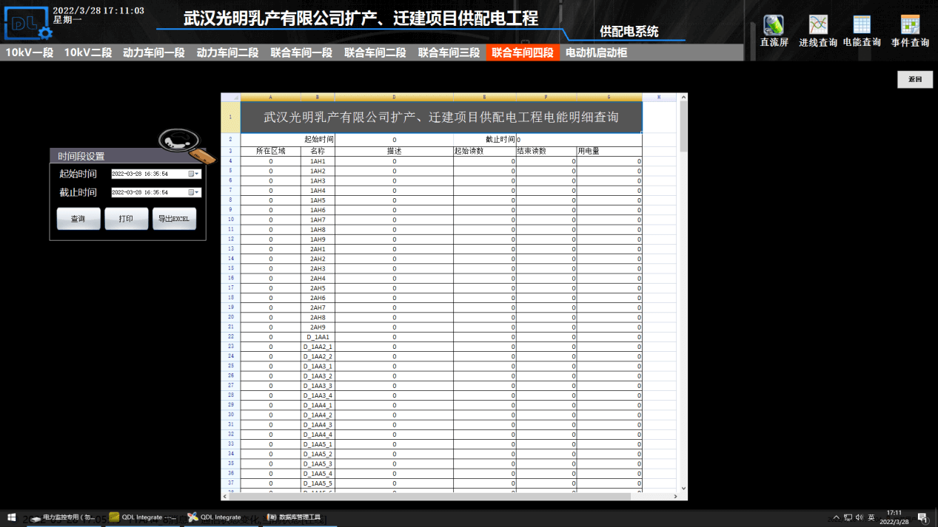Open the Windows Start button
Screen dimensions: 938x527
(11, 517)
